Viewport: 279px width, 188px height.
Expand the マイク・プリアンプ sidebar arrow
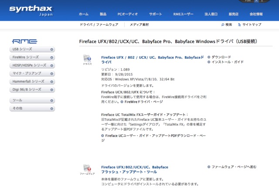tap(51, 74)
